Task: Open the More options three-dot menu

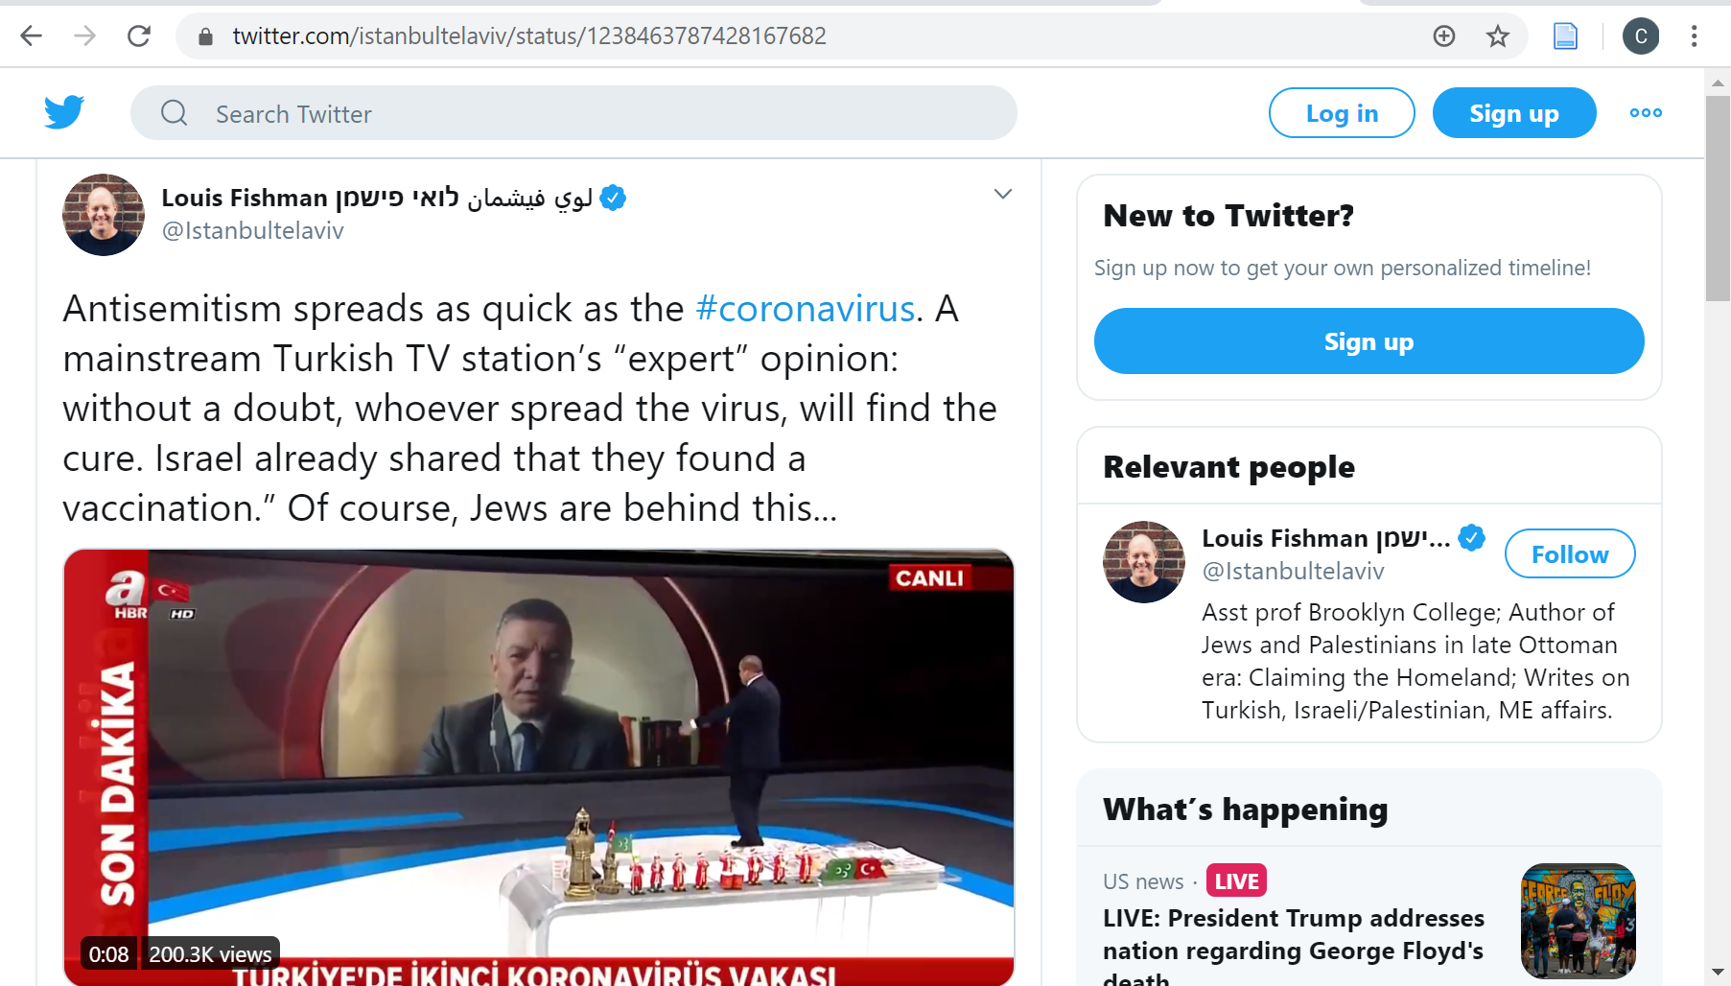Action: 1646,113
